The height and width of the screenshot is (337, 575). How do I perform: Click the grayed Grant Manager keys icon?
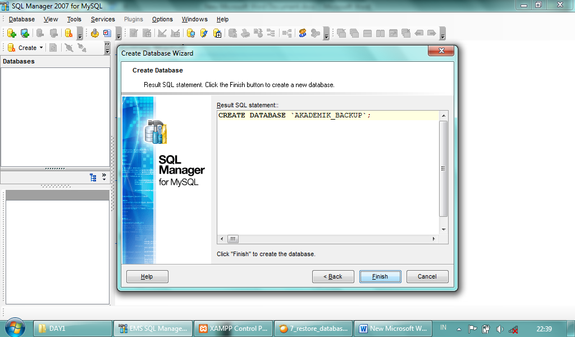coord(316,33)
